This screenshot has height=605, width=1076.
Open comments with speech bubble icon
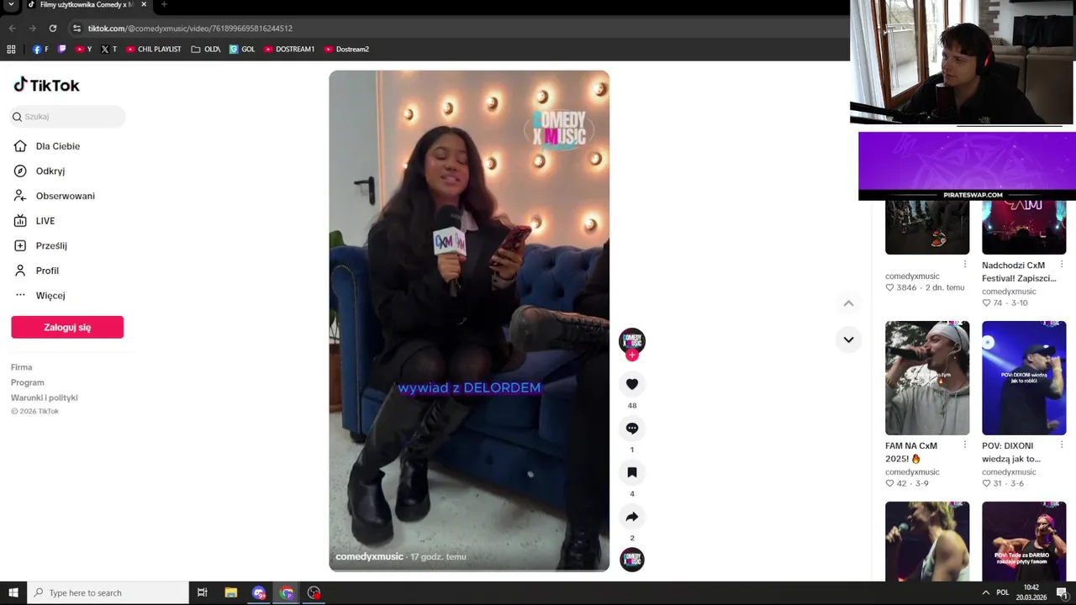(x=632, y=429)
